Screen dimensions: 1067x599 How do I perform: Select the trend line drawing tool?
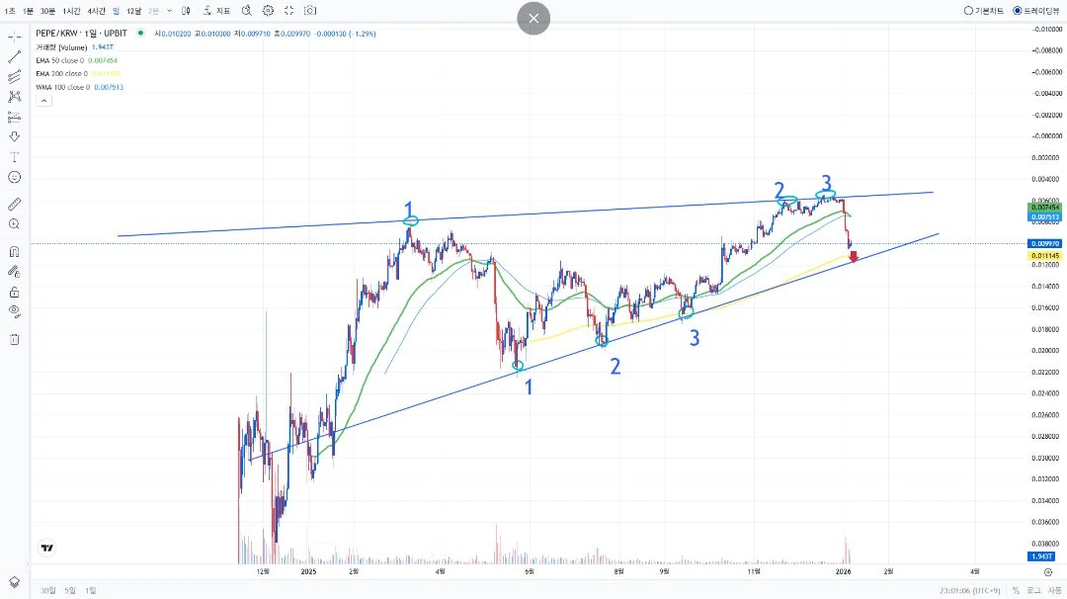pyautogui.click(x=14, y=57)
